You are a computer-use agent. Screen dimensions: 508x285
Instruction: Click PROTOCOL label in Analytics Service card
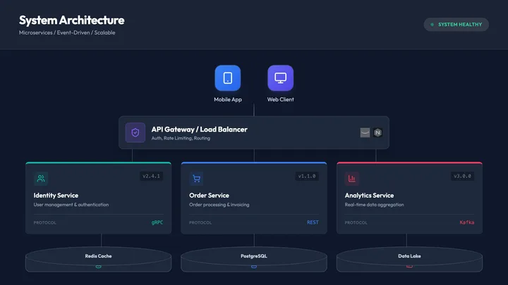(x=356, y=222)
